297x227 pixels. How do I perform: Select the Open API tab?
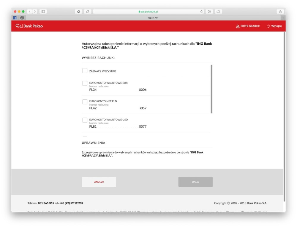[153, 18]
